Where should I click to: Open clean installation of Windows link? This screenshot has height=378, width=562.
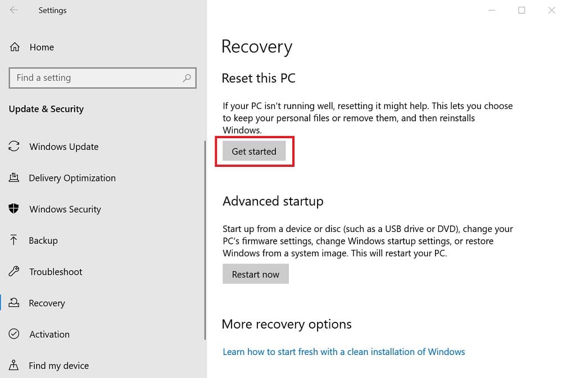point(344,352)
